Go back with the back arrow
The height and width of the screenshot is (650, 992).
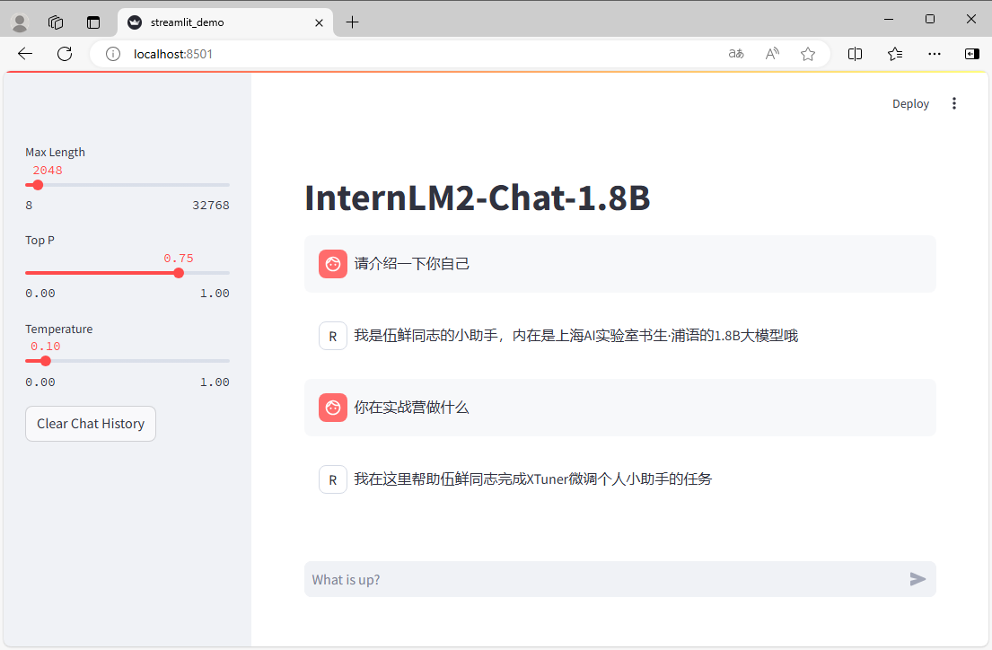pos(25,54)
